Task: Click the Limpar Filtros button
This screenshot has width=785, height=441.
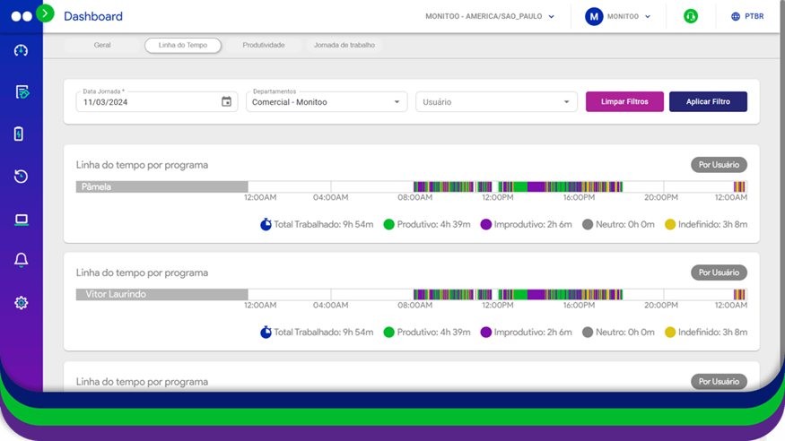Action: click(624, 102)
